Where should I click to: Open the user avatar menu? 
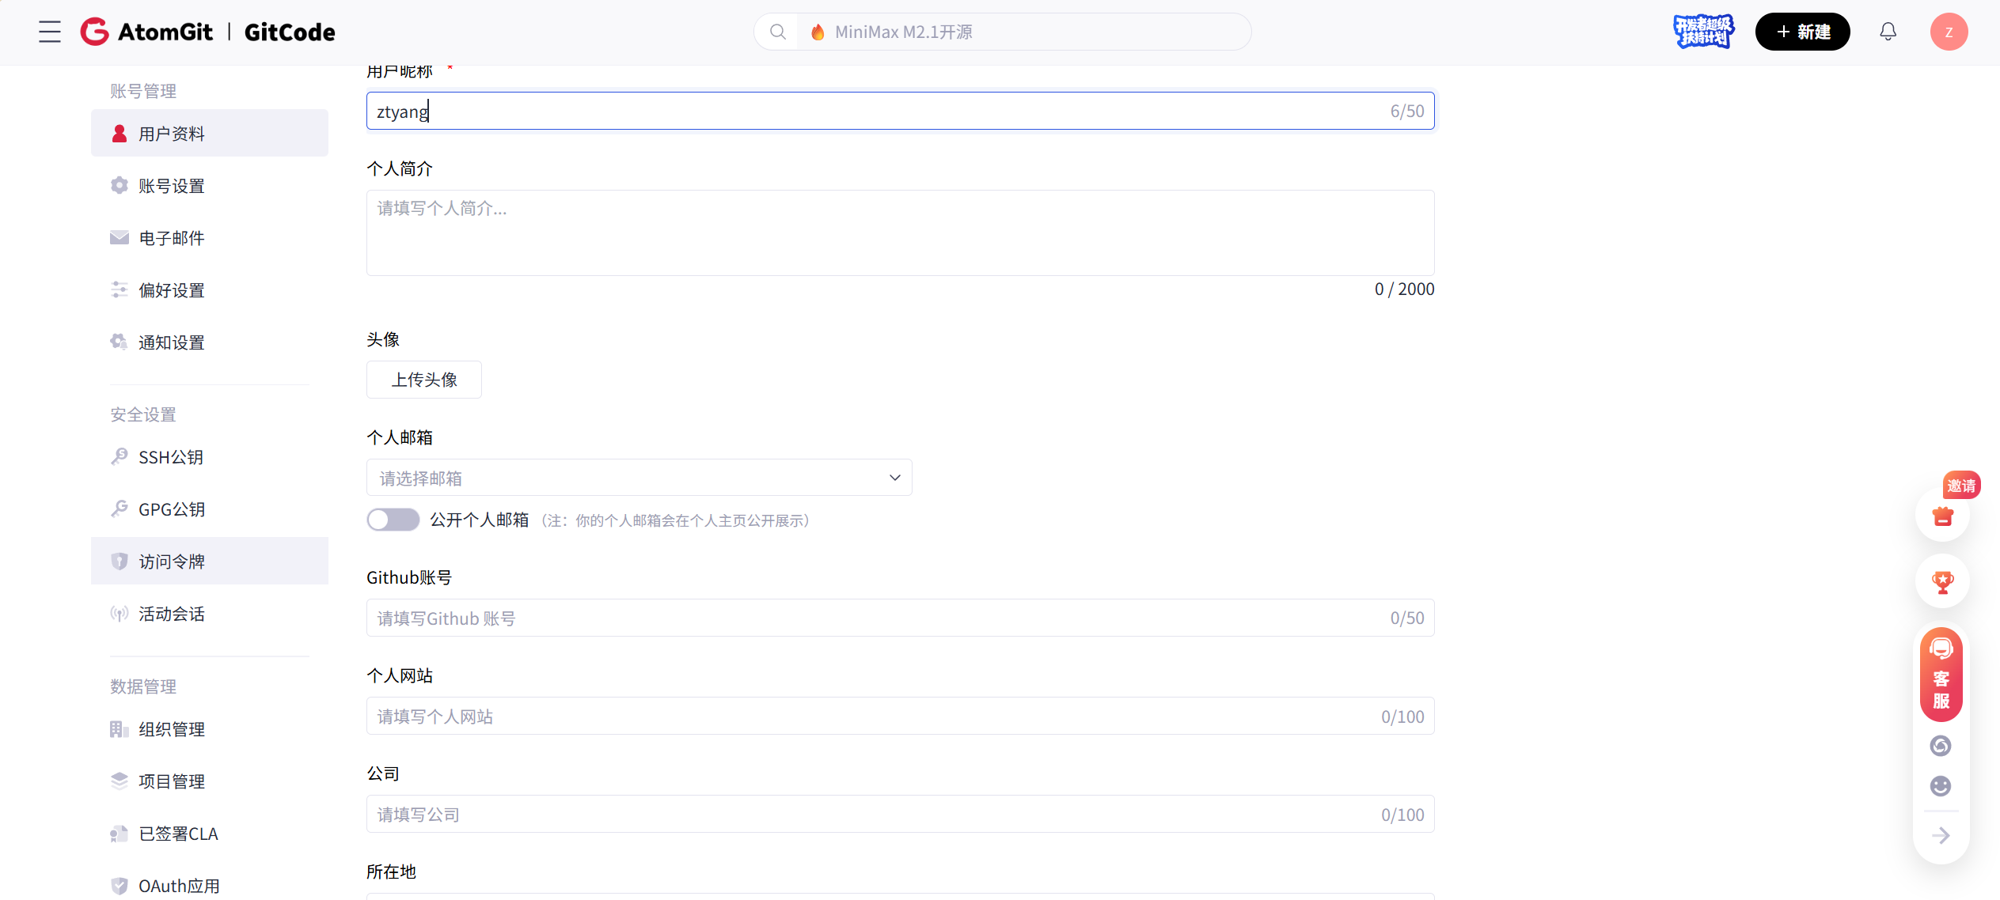(x=1948, y=32)
